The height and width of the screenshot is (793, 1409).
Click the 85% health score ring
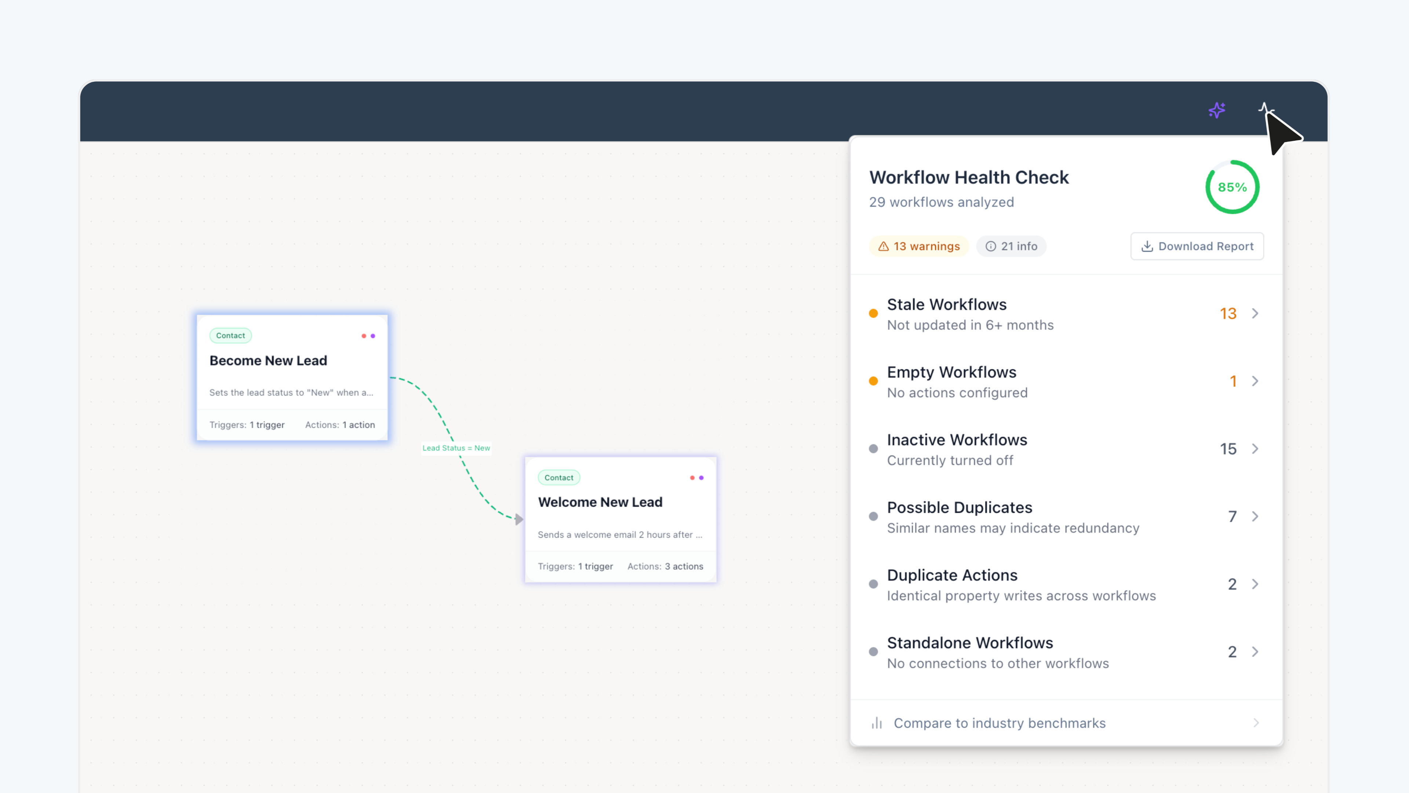pos(1233,187)
